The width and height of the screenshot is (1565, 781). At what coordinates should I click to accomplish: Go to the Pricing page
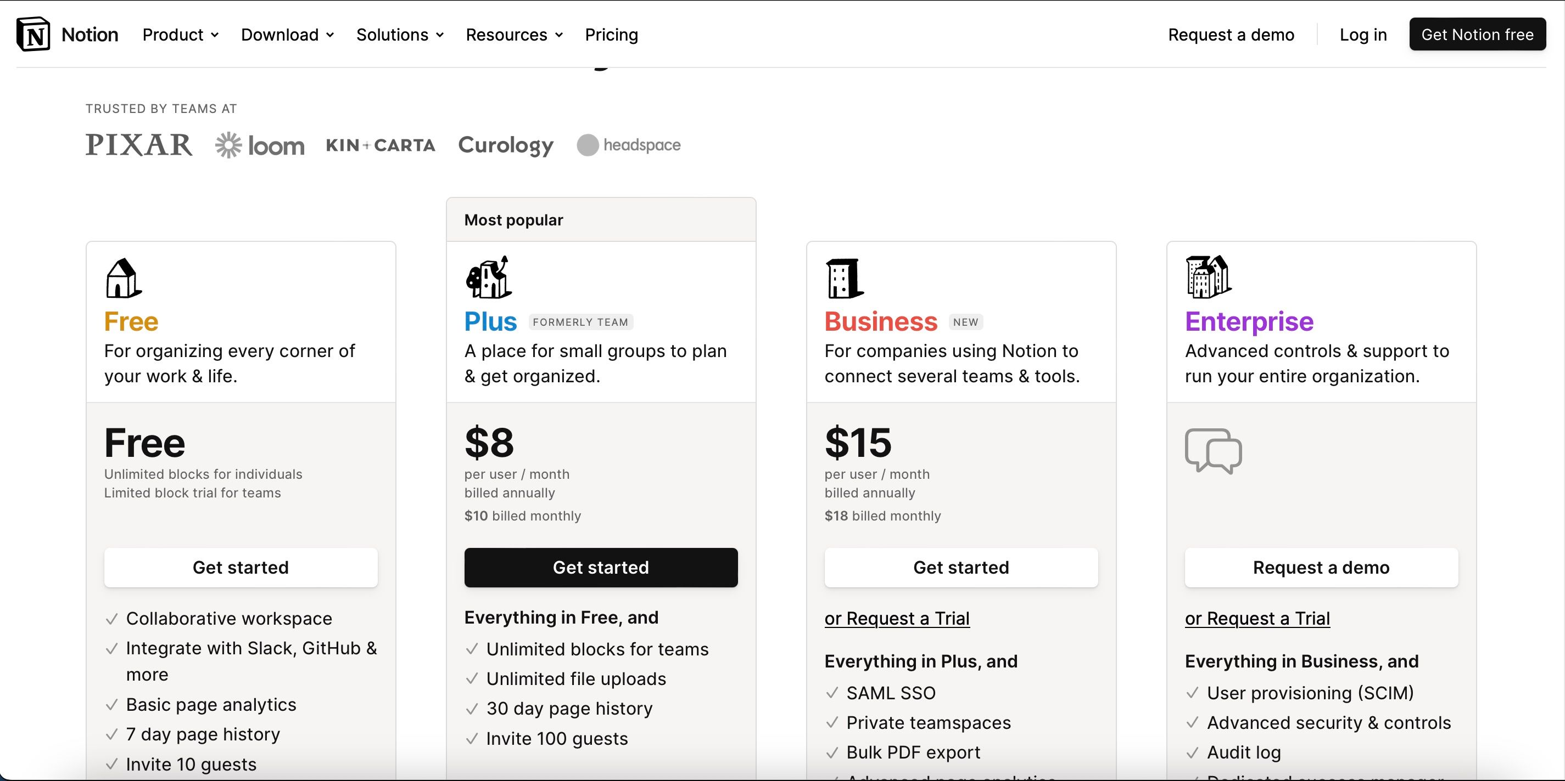611,35
